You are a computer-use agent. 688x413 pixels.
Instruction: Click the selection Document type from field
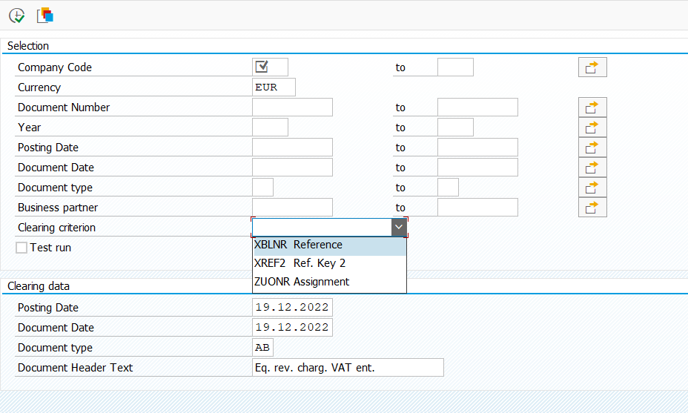tap(263, 188)
